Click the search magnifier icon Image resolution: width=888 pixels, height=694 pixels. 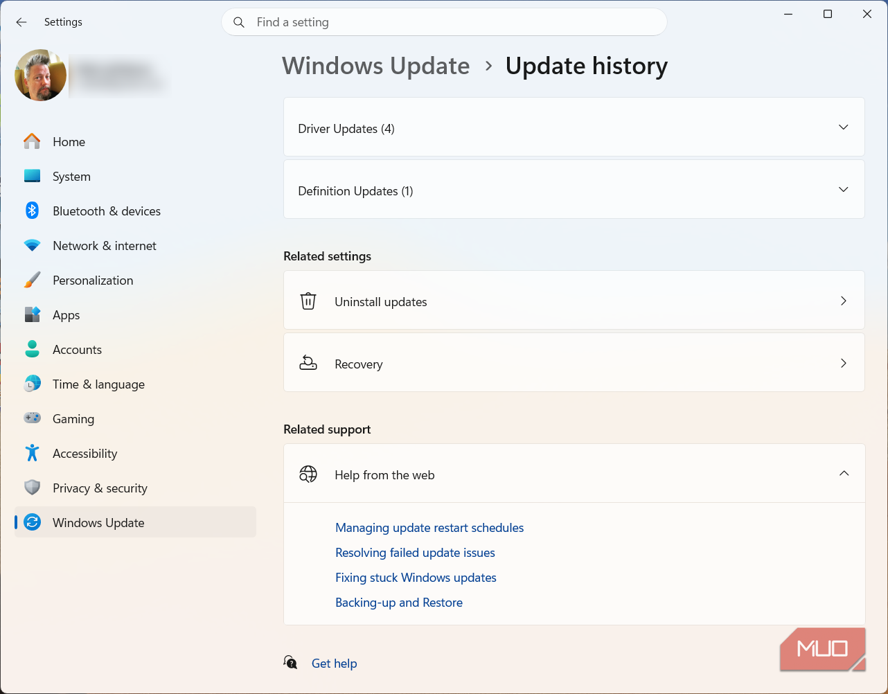(x=239, y=22)
